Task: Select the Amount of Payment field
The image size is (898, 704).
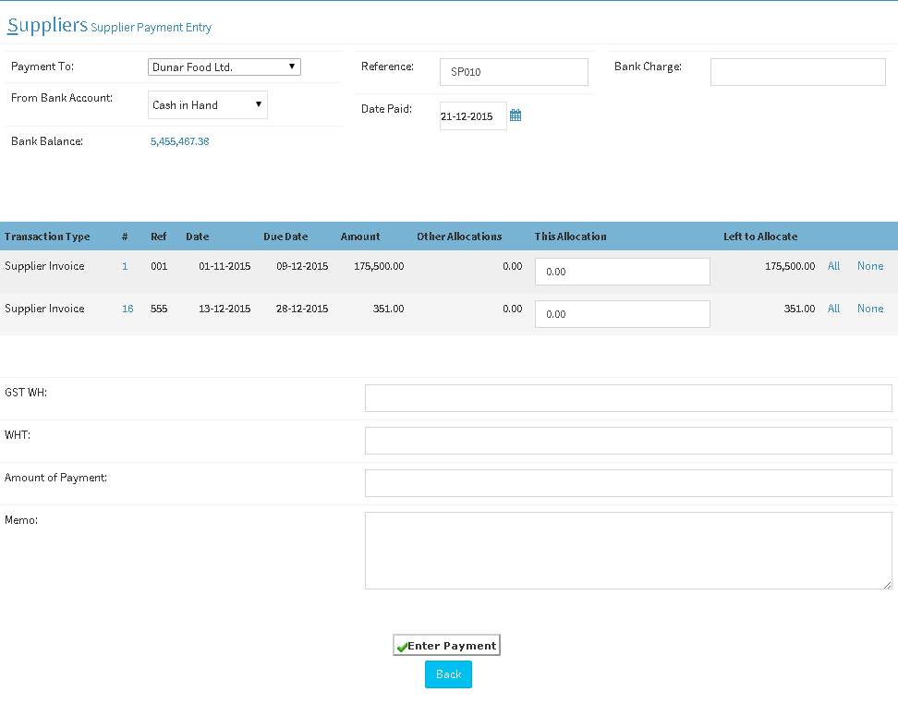Action: (x=628, y=483)
